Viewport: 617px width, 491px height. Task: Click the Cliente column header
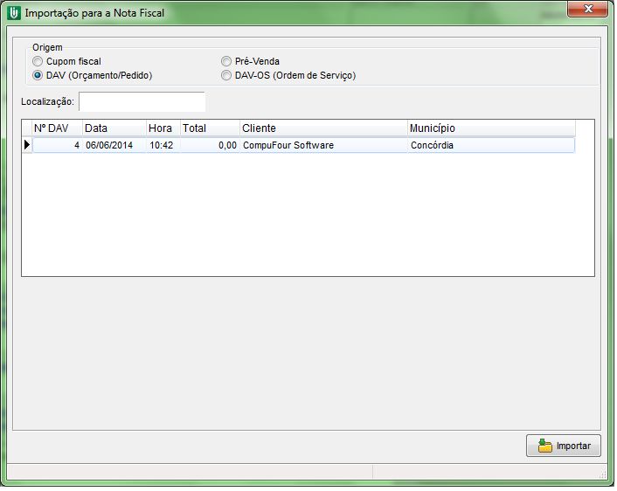pyautogui.click(x=322, y=128)
